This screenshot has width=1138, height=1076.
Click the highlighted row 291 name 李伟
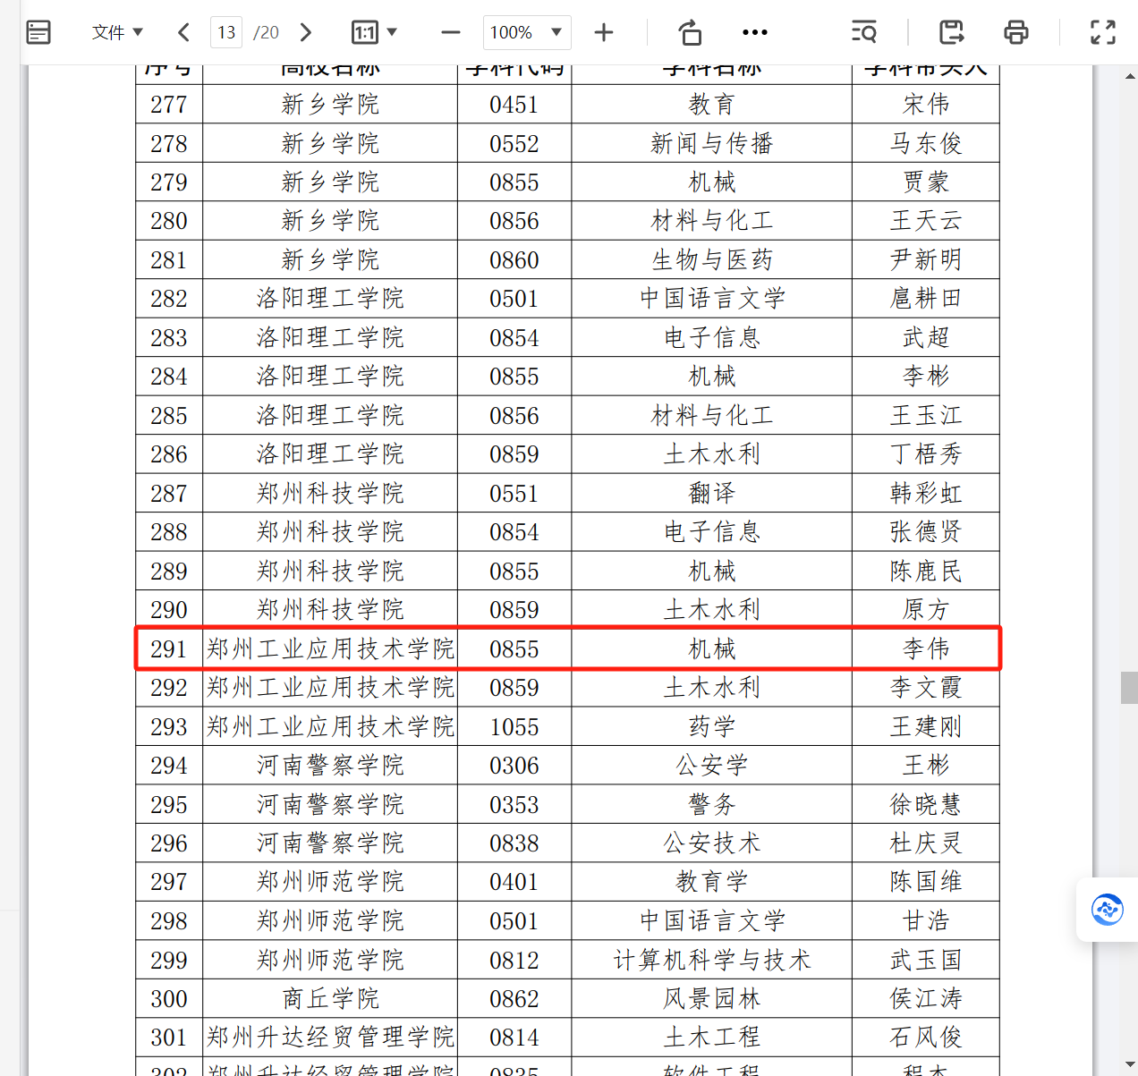pos(925,648)
